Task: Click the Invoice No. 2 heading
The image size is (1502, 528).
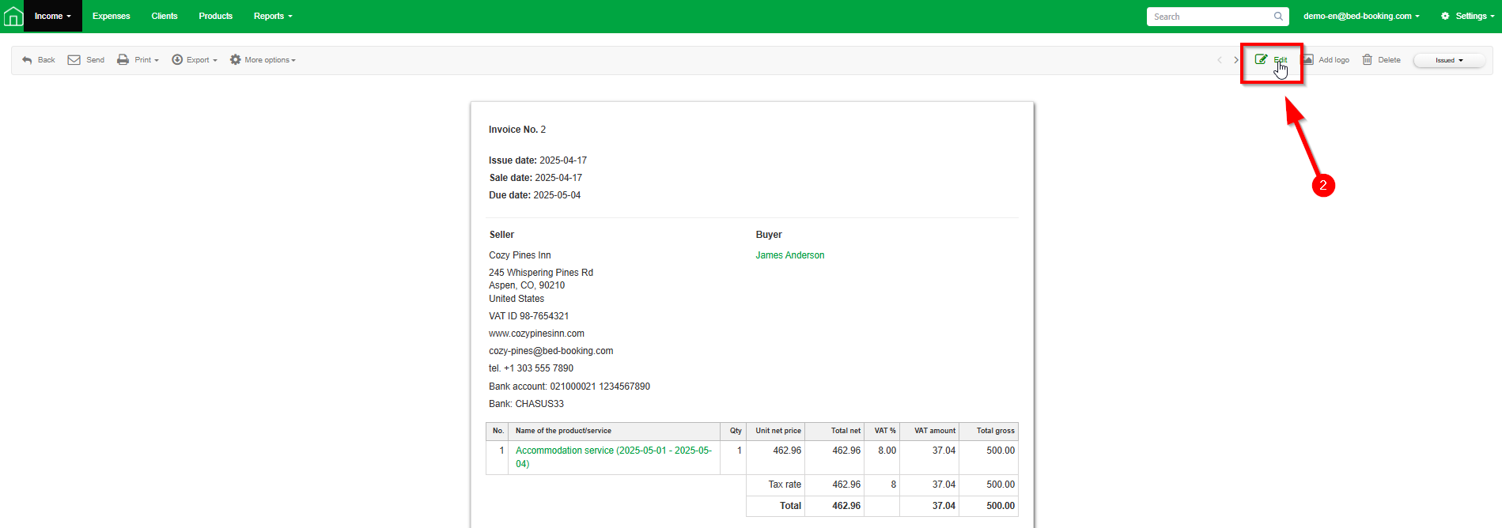Action: (517, 130)
